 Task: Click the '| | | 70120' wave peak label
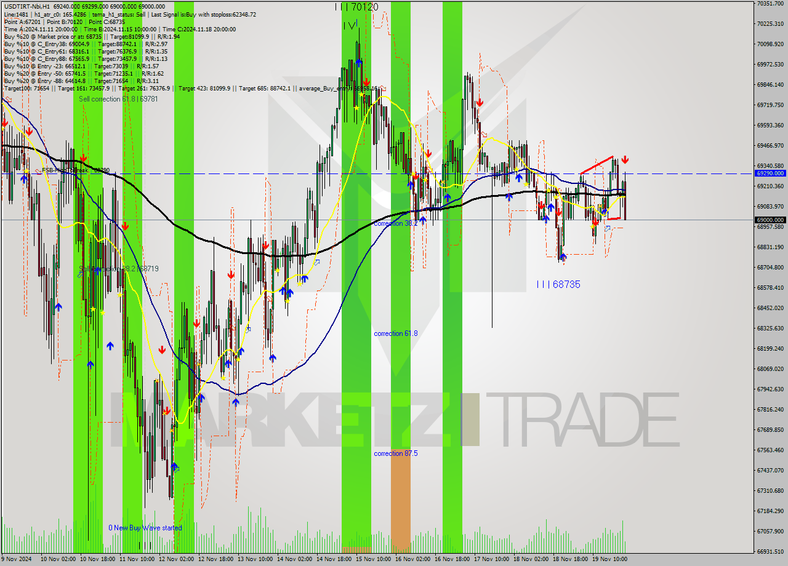pos(356,7)
